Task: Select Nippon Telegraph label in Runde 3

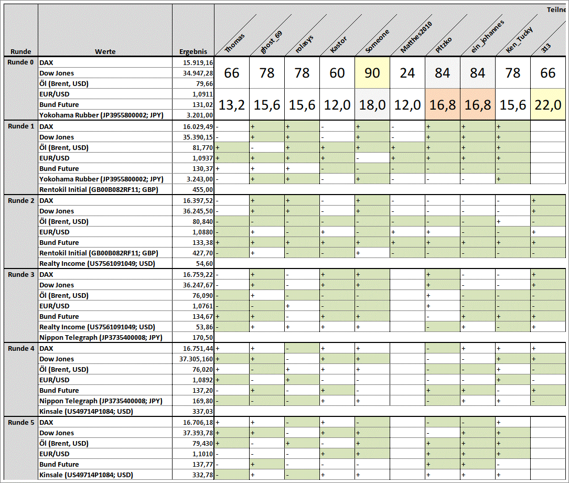Action: click(x=101, y=338)
